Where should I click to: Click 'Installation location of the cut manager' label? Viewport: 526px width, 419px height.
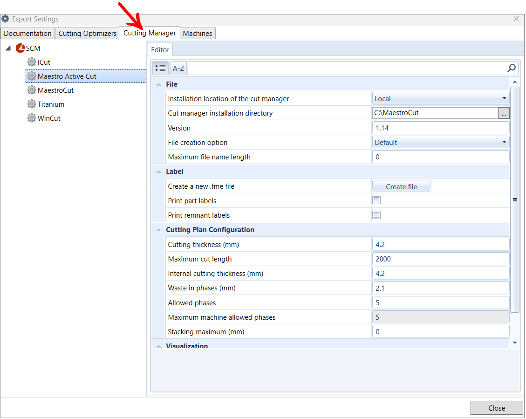[x=228, y=99]
